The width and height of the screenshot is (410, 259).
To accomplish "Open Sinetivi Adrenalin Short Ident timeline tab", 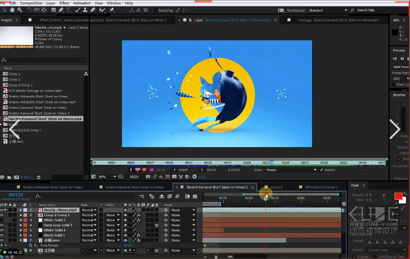I will click(x=53, y=187).
